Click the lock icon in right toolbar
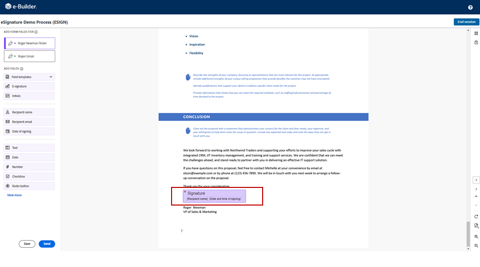Image resolution: width=480 pixels, height=267 pixels. pyautogui.click(x=476, y=42)
